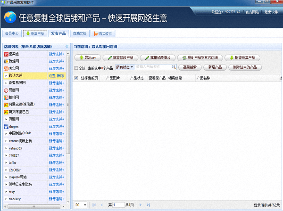The height and width of the screenshot is (211, 283).
Task: Select the 领动云定制上传 store row
Action: click(x=34, y=184)
